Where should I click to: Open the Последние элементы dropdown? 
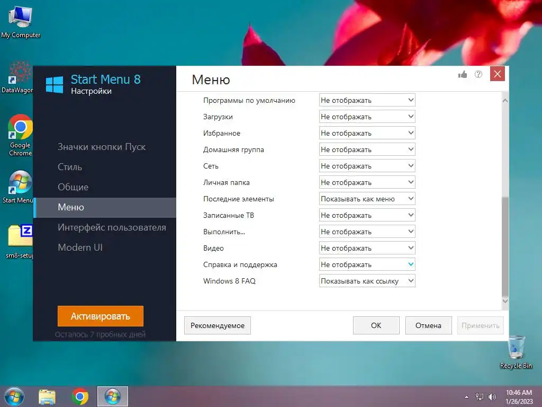click(367, 199)
